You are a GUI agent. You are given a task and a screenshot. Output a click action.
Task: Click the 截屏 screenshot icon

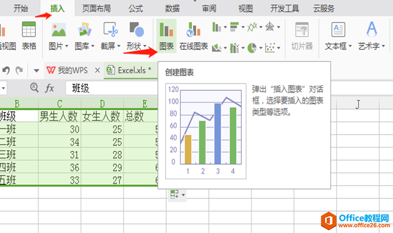111,30
